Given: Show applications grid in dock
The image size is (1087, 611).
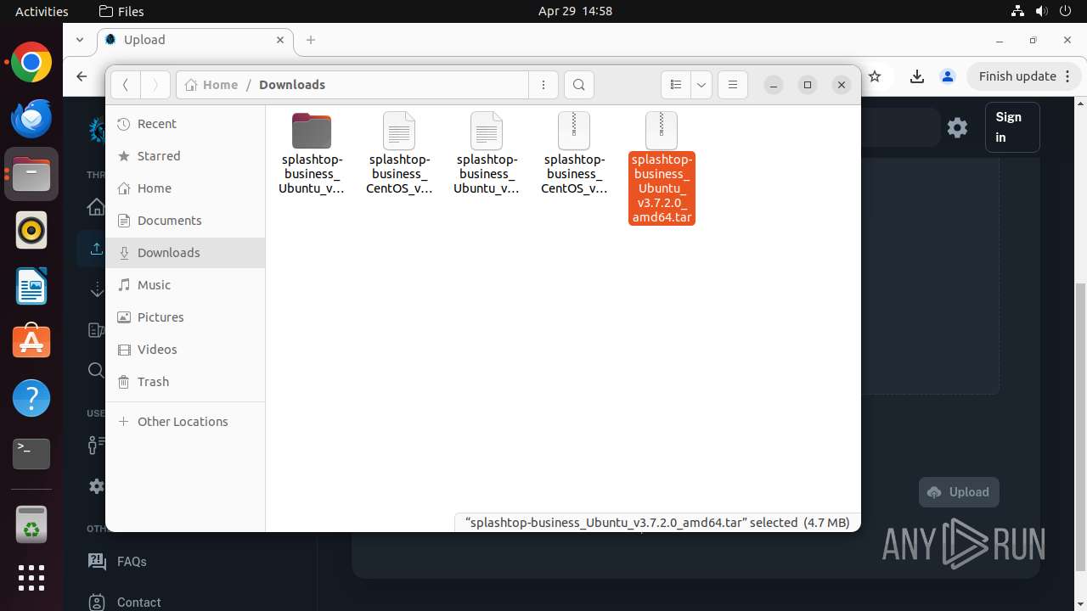Looking at the screenshot, I should point(31,578).
